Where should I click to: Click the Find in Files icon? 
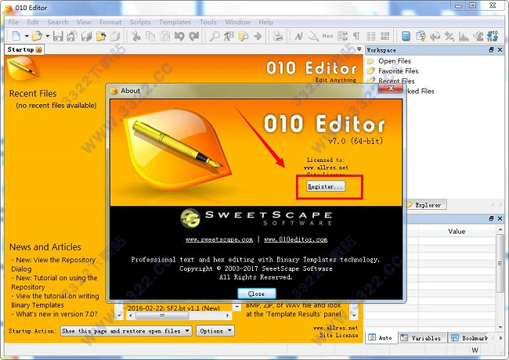click(x=243, y=36)
